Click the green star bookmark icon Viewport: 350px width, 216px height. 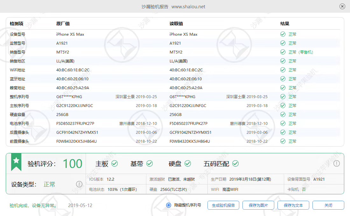(x=16, y=162)
